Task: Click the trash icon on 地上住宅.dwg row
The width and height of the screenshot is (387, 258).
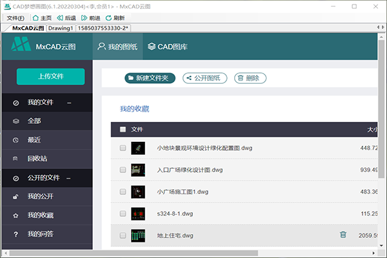Action: coord(343,235)
